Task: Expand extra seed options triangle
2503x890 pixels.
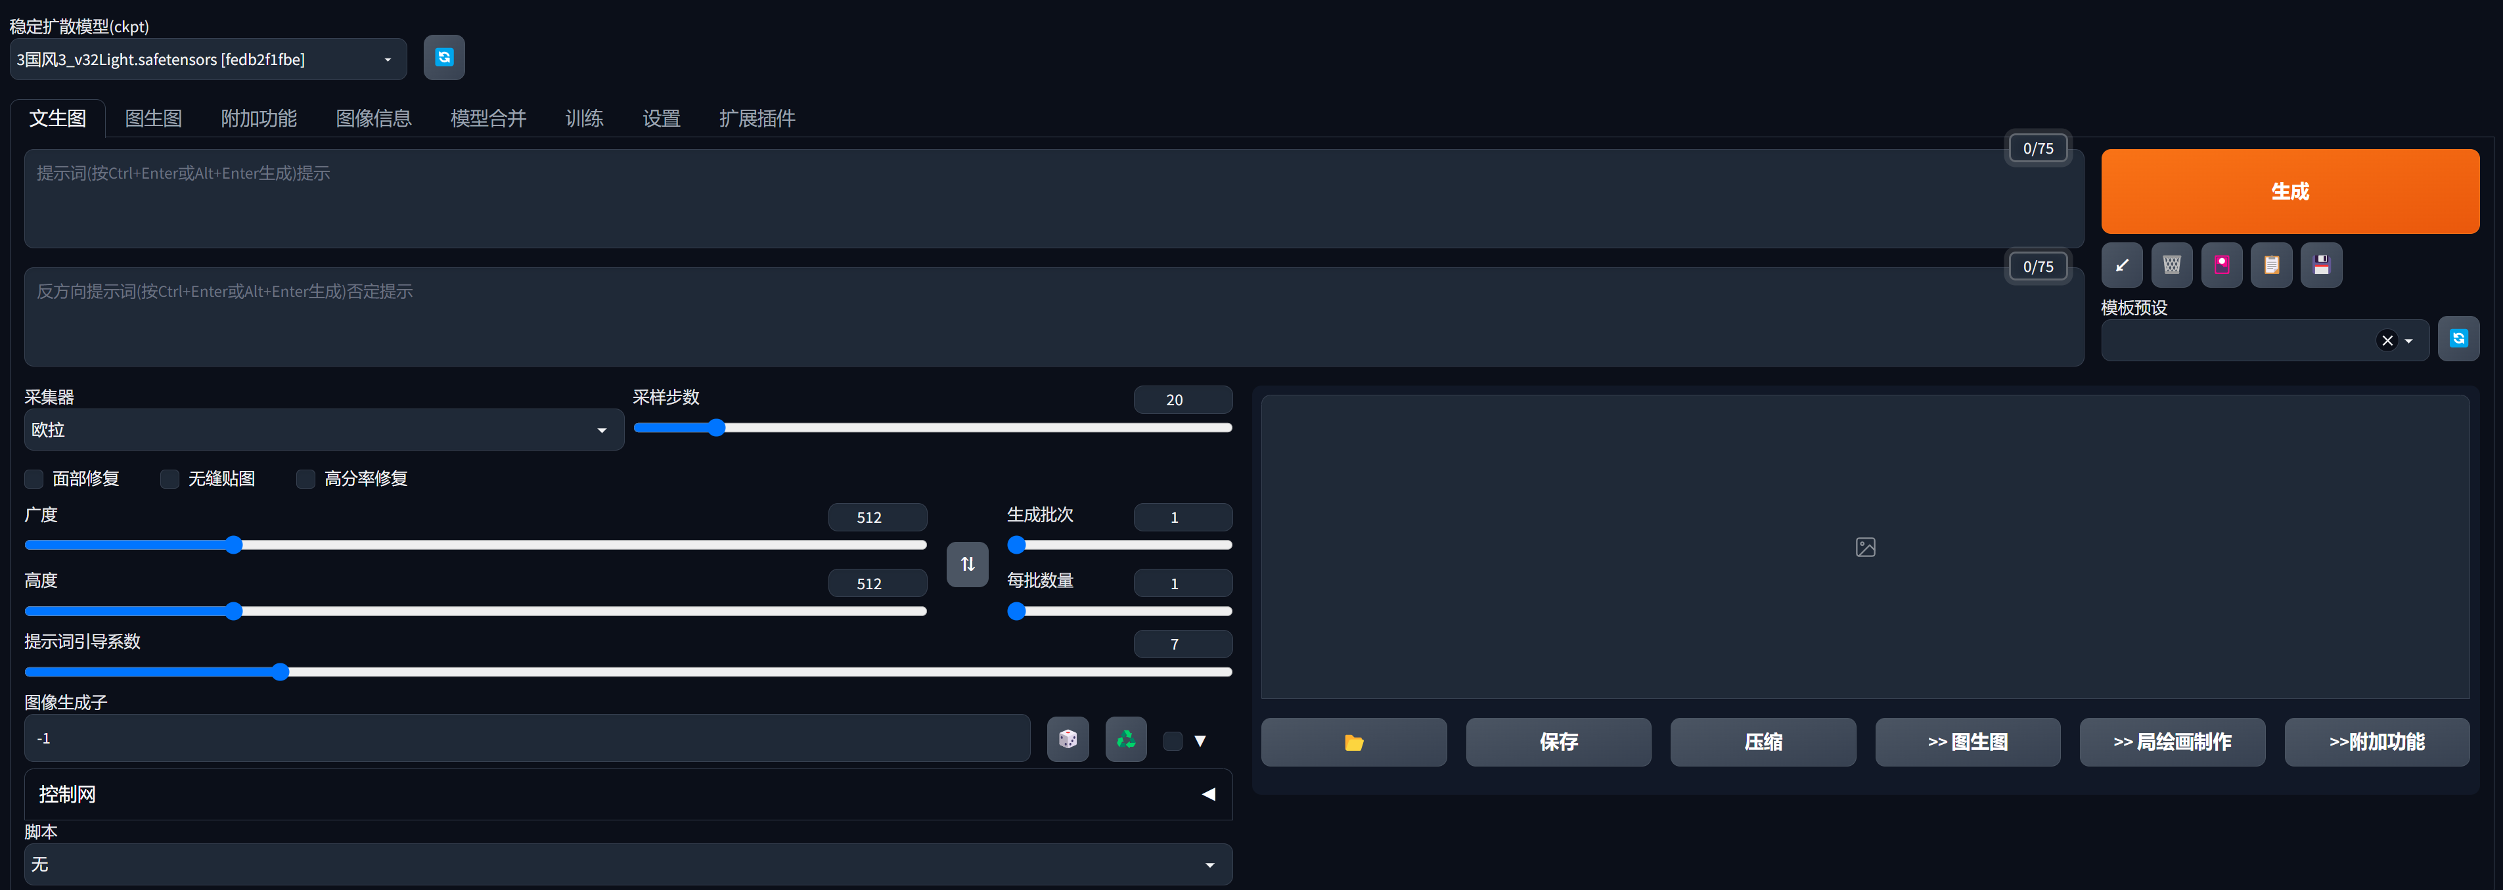Action: (1201, 742)
